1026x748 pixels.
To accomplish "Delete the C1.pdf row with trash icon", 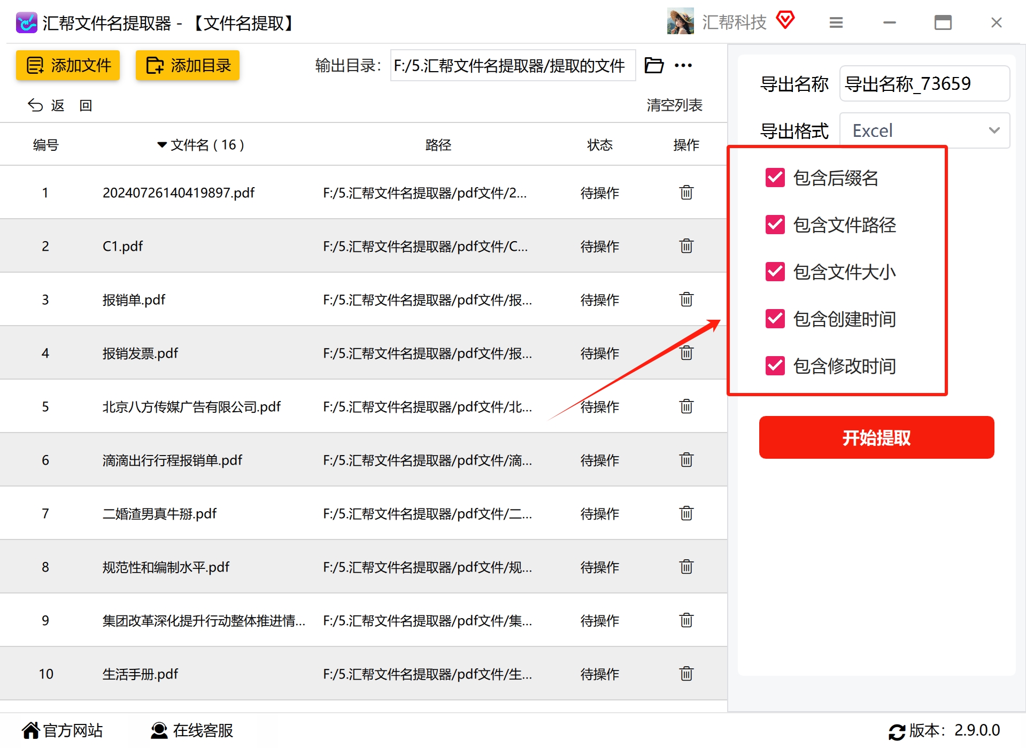I will click(686, 246).
